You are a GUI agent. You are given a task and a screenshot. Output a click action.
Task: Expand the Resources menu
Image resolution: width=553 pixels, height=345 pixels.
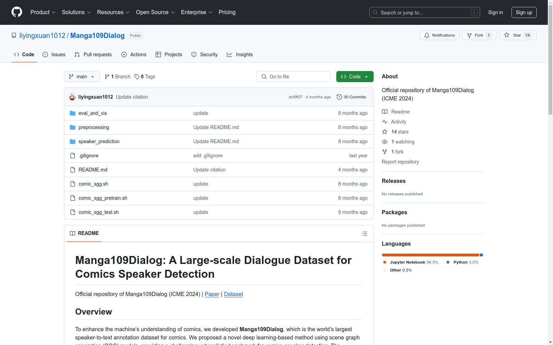(113, 12)
